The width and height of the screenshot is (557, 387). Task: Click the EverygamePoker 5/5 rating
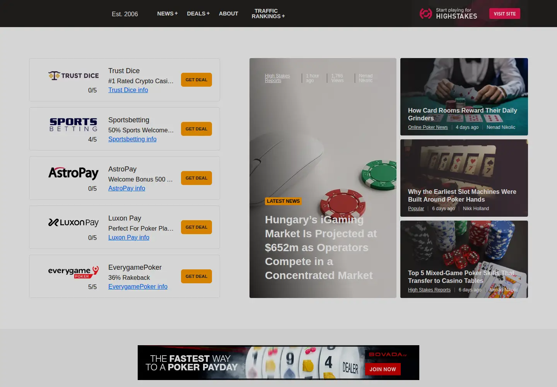pyautogui.click(x=92, y=287)
